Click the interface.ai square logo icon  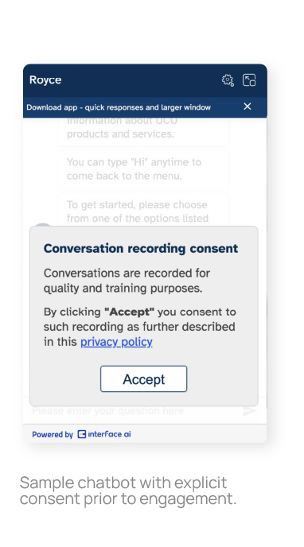pos(82,434)
